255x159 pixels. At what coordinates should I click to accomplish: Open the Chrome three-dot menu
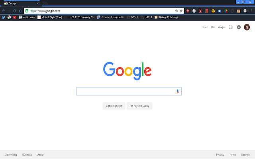coord(251,11)
